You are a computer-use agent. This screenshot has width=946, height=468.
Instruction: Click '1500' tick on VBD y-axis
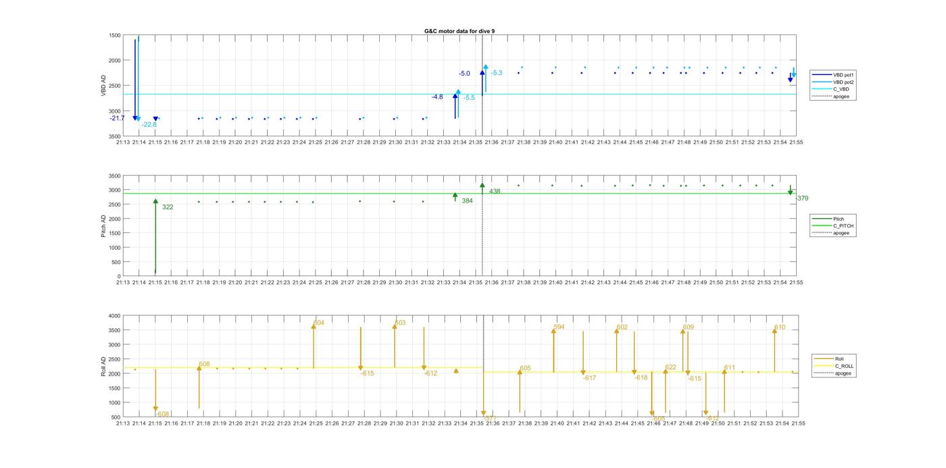pos(115,35)
